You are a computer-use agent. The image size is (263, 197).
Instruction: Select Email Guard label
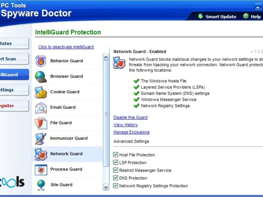point(63,107)
